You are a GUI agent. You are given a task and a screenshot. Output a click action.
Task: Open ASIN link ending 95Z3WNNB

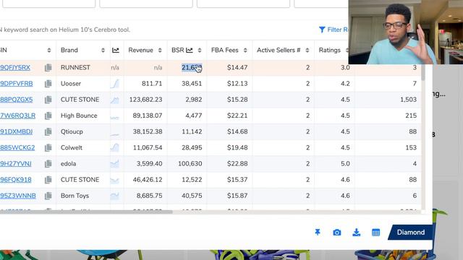(x=18, y=196)
